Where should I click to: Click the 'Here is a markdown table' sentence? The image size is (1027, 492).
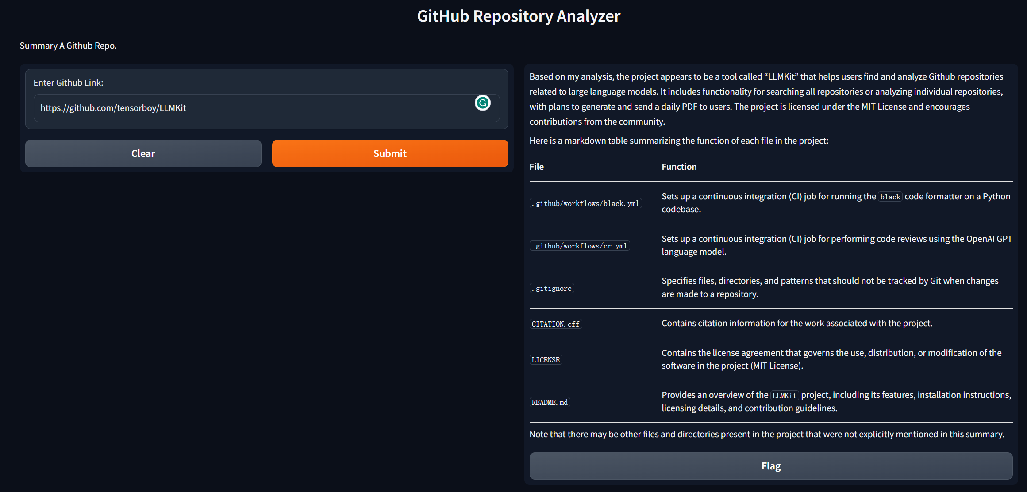point(679,141)
